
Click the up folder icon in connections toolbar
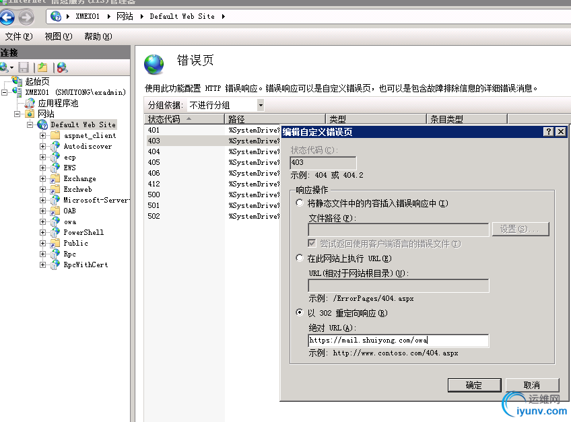click(x=42, y=67)
